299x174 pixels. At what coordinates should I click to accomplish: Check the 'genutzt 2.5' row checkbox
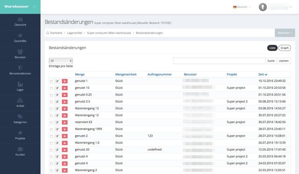[51, 102]
